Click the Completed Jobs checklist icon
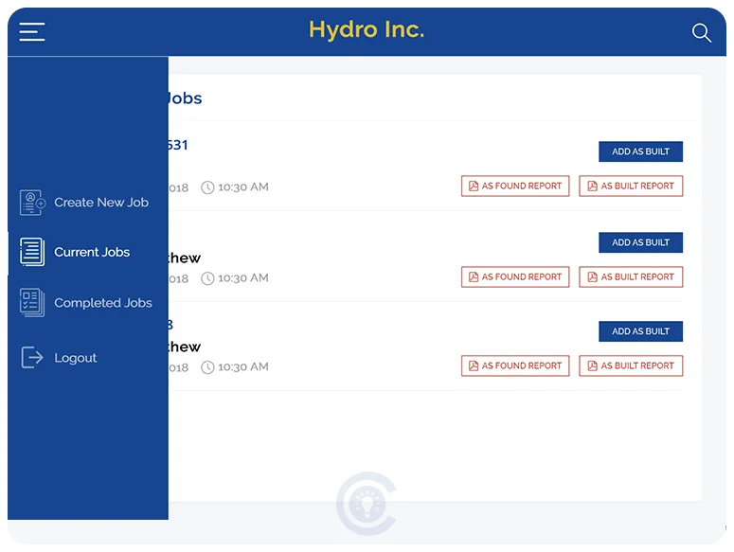Image resolution: width=734 pixels, height=552 pixels. coord(32,303)
